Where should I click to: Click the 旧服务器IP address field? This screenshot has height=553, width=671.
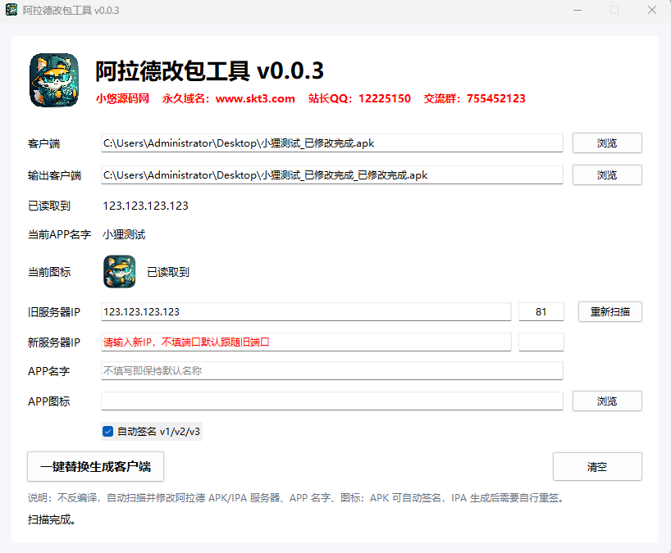click(x=306, y=311)
